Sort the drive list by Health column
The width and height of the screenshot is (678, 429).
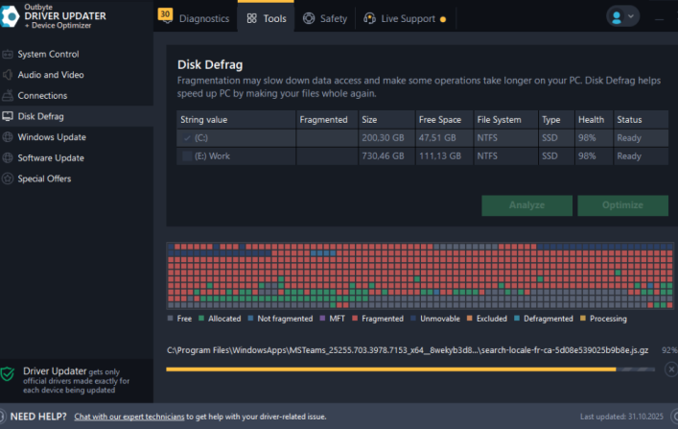tap(591, 120)
